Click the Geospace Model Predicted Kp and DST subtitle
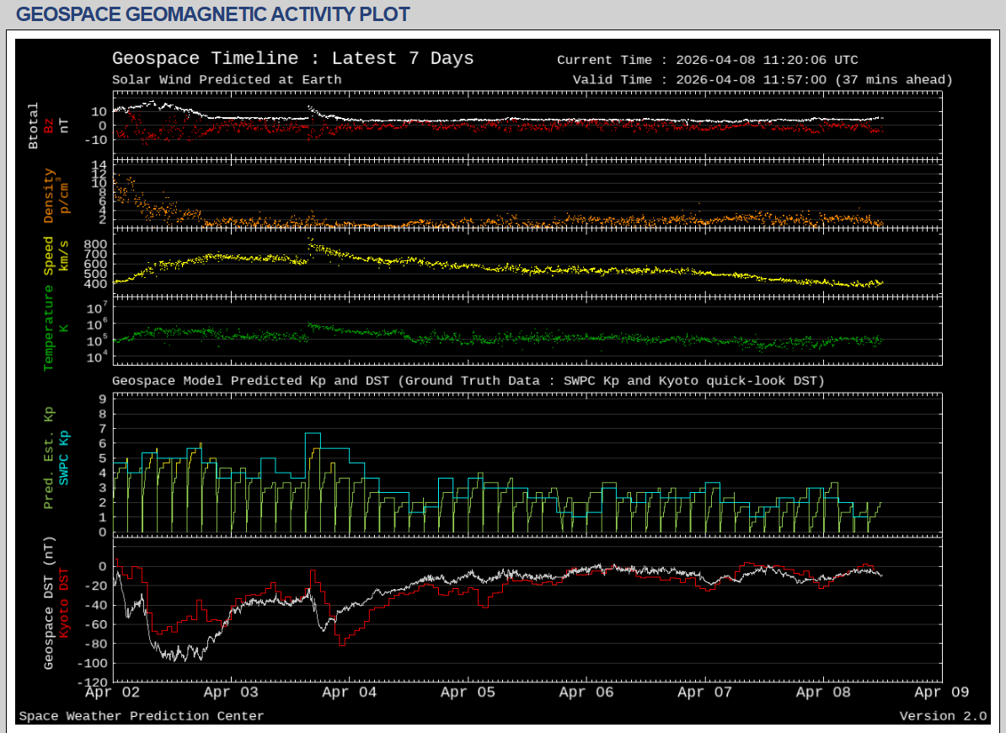Image resolution: width=1006 pixels, height=733 pixels. 468,381
